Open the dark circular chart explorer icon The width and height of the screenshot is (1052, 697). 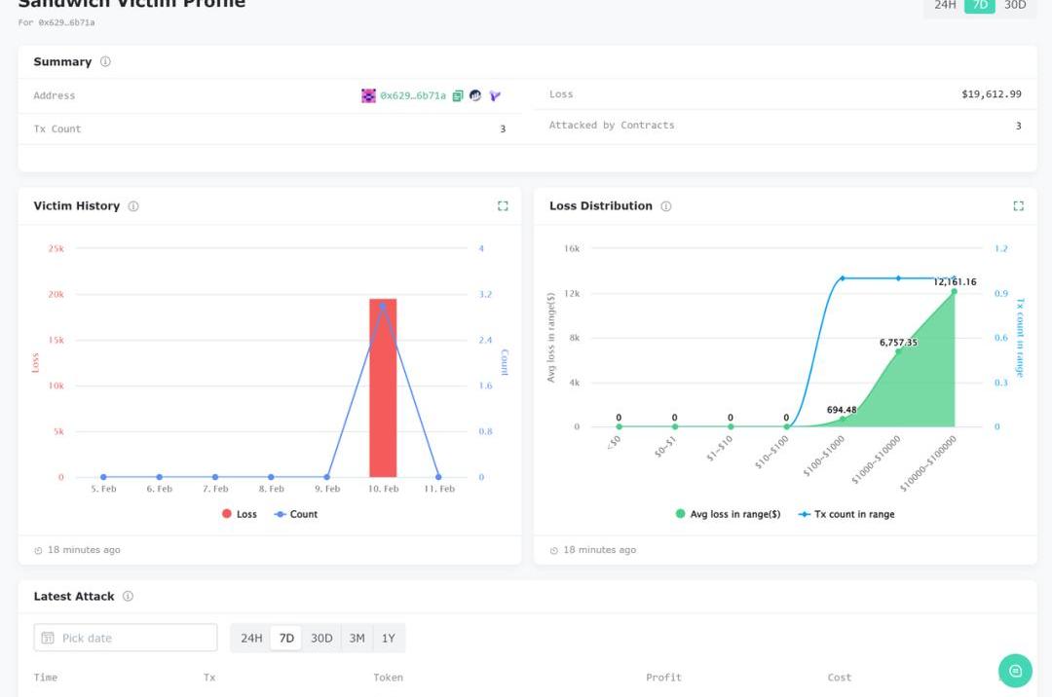tap(475, 95)
